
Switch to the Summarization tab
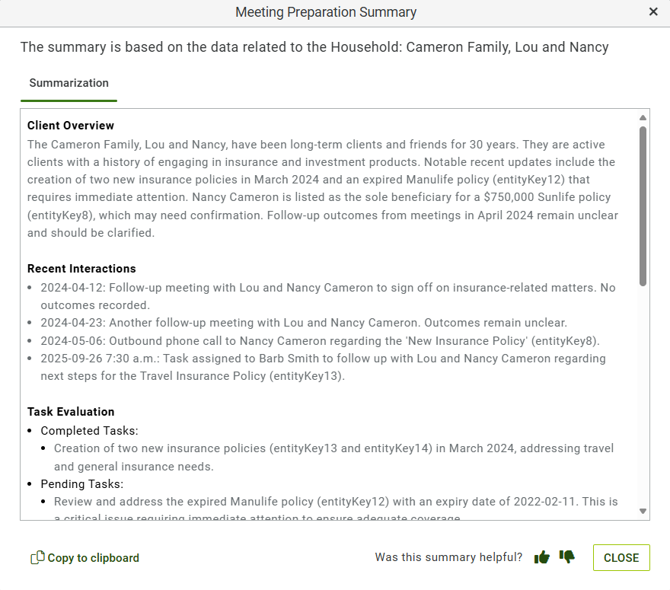coord(69,83)
